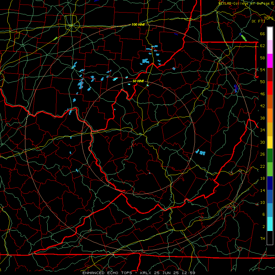The image size is (275, 275).
Task: Click the legend value 50
Action: coord(262,82)
